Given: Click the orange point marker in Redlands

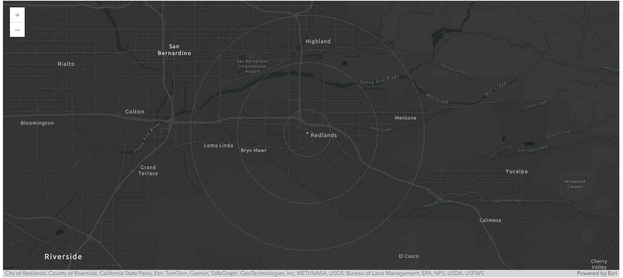Looking at the screenshot, I should (307, 133).
